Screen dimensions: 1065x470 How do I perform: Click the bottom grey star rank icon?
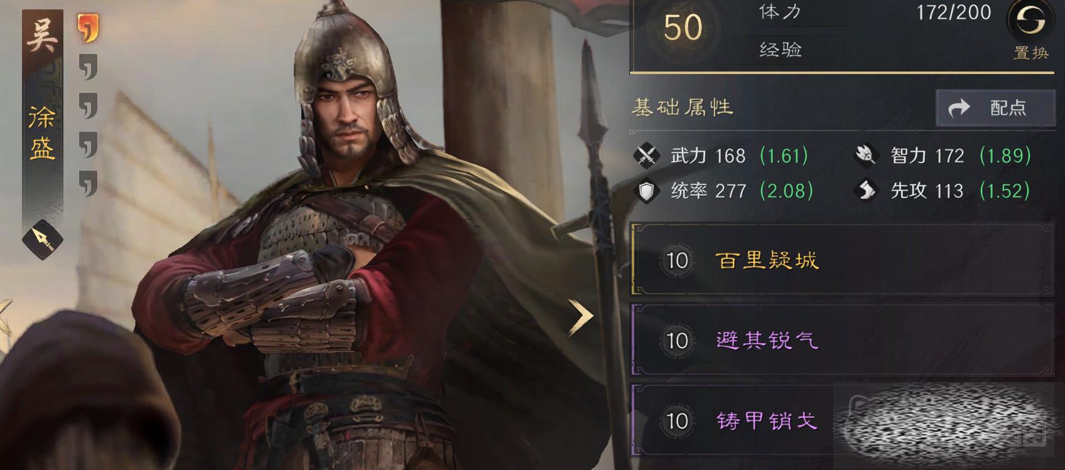89,183
